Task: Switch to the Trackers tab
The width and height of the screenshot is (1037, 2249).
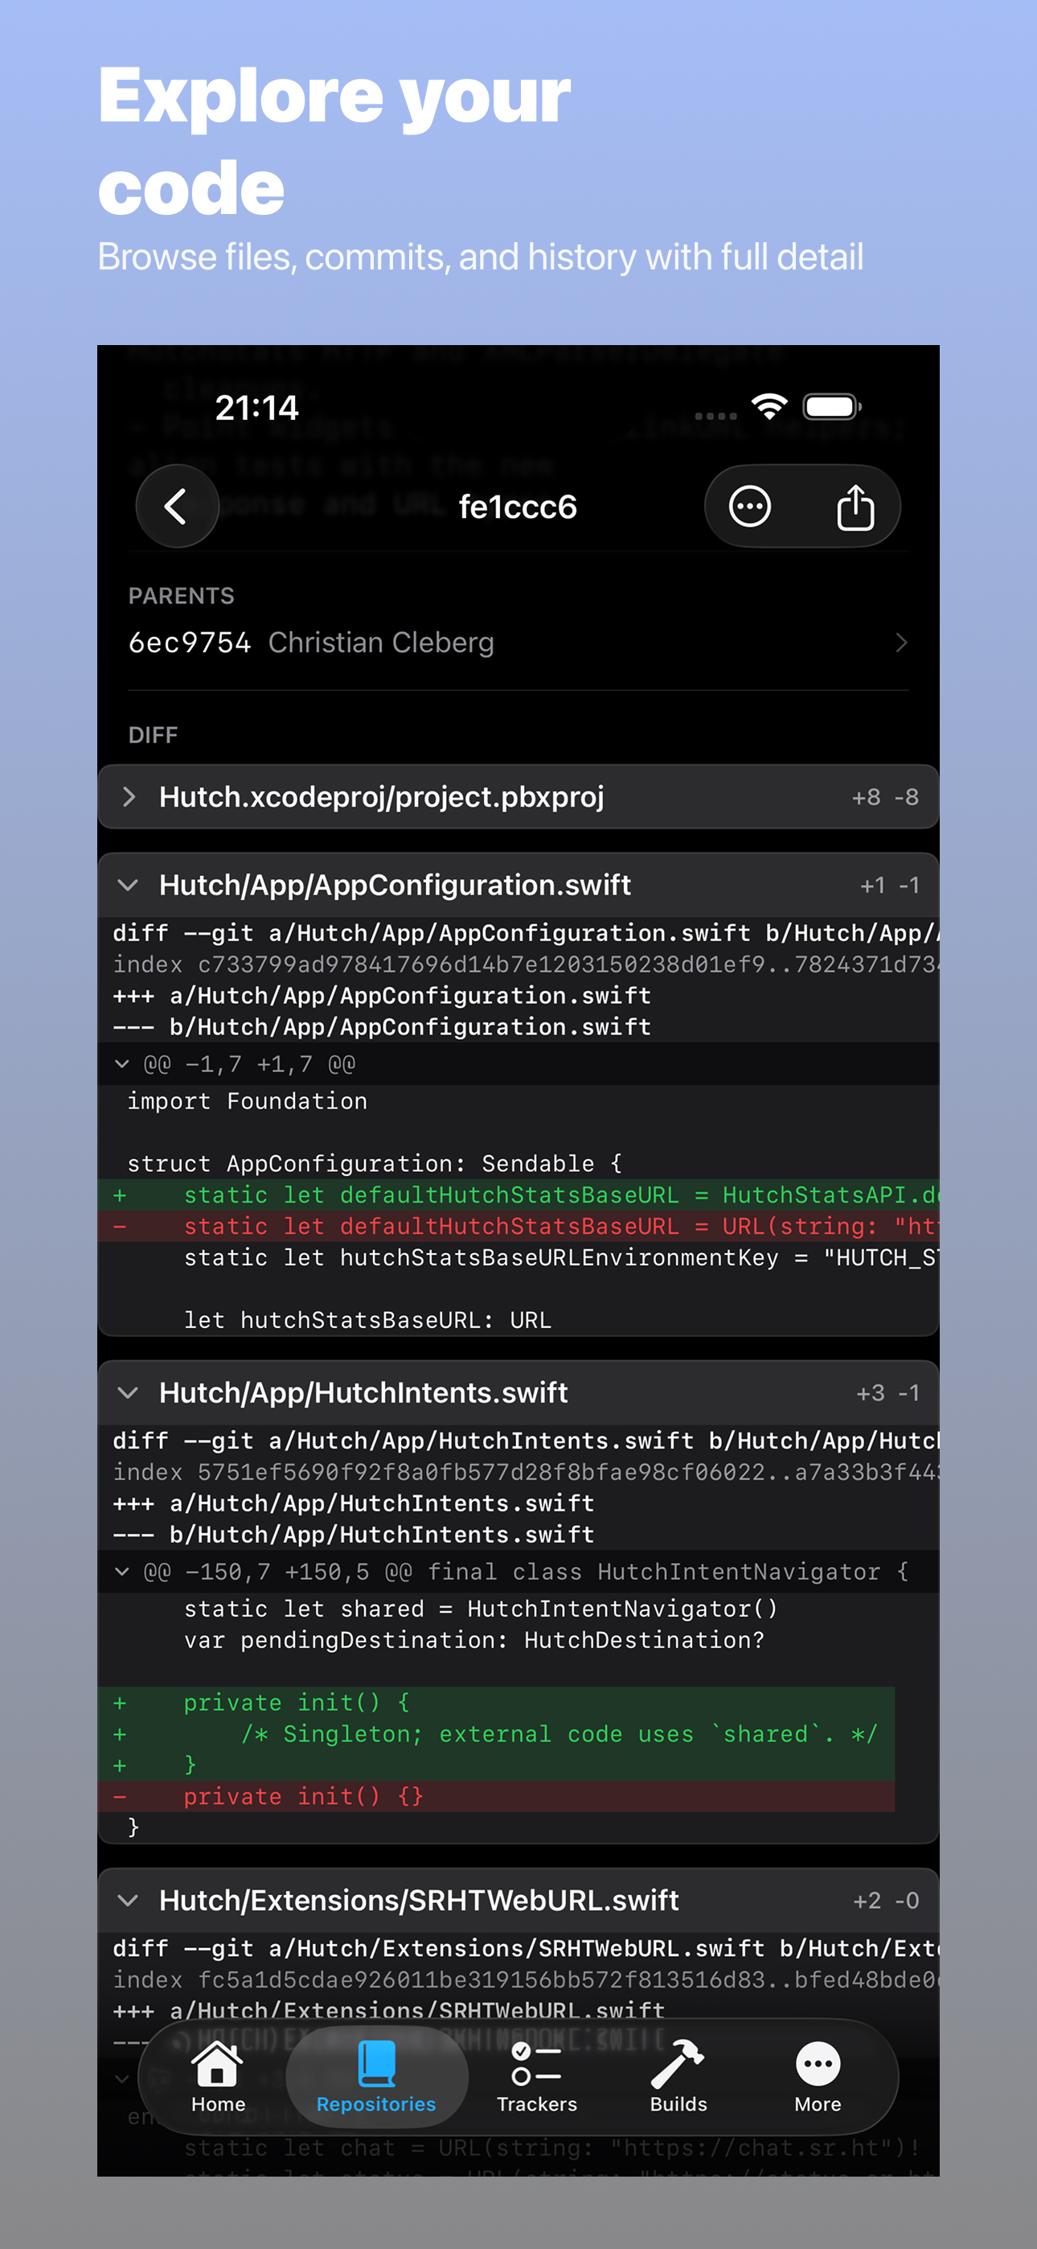Action: 537,2077
